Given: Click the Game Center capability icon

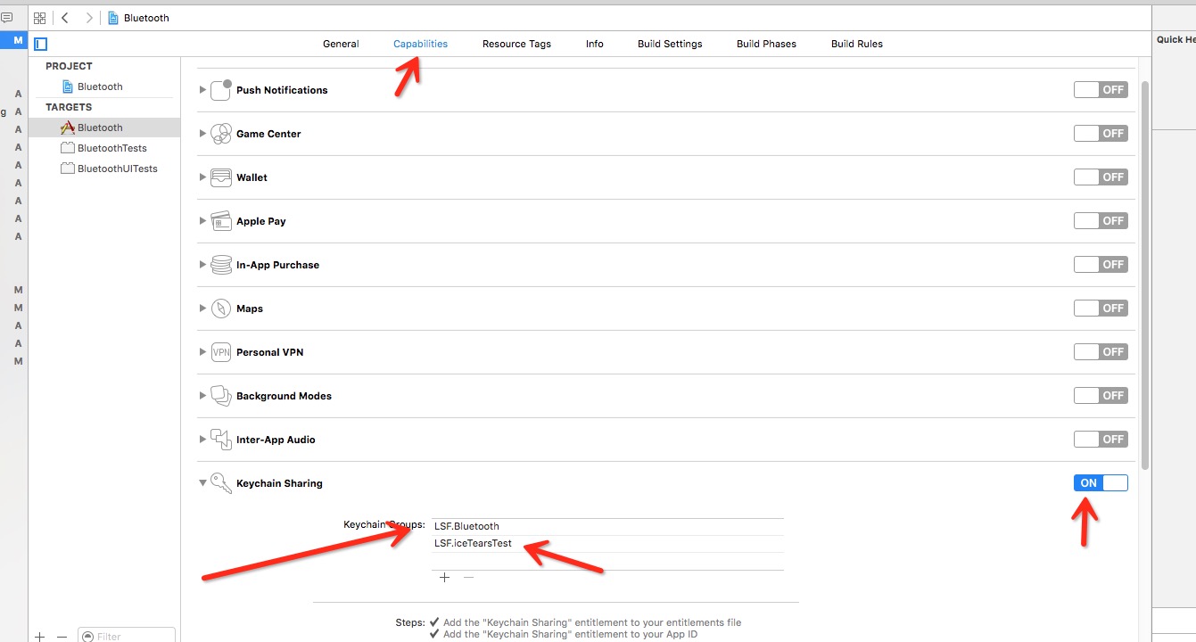Looking at the screenshot, I should [x=220, y=134].
